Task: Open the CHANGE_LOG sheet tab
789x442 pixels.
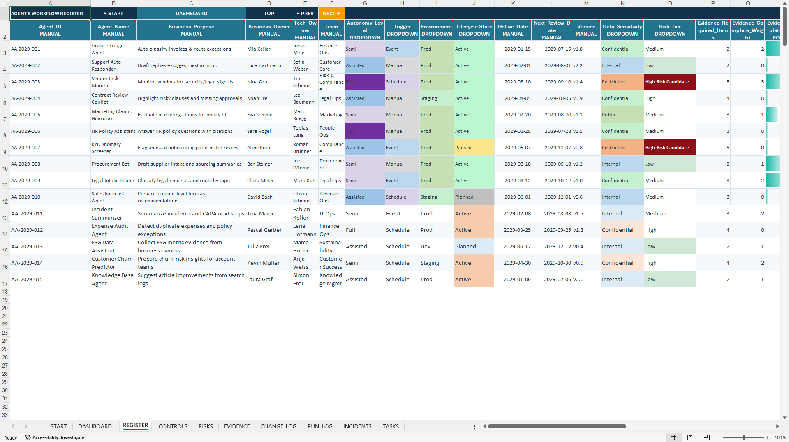Action: [278, 426]
